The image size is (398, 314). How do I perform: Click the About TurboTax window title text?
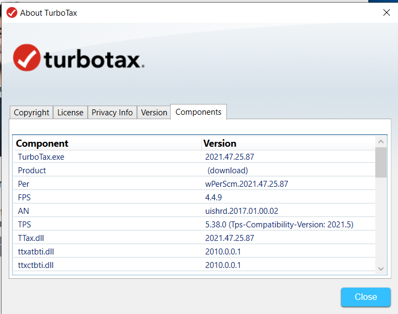[49, 12]
